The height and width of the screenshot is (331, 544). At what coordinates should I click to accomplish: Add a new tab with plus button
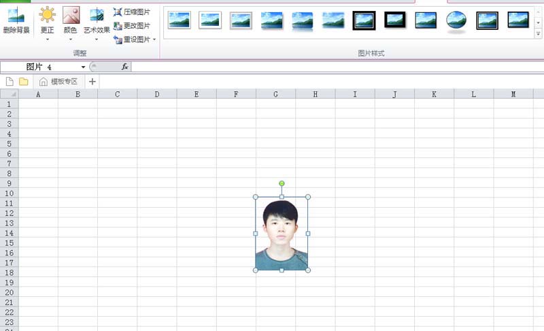(92, 82)
